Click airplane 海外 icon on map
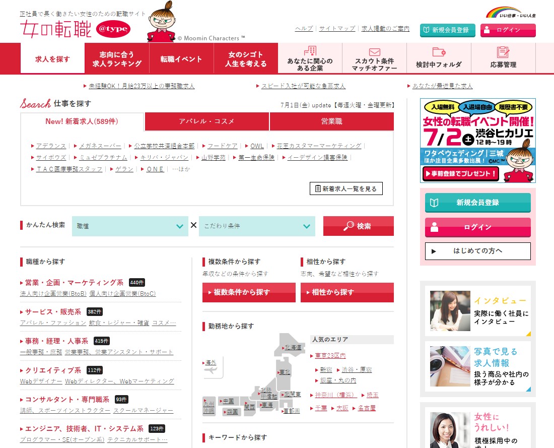This screenshot has width=554, height=448. pyautogui.click(x=211, y=370)
